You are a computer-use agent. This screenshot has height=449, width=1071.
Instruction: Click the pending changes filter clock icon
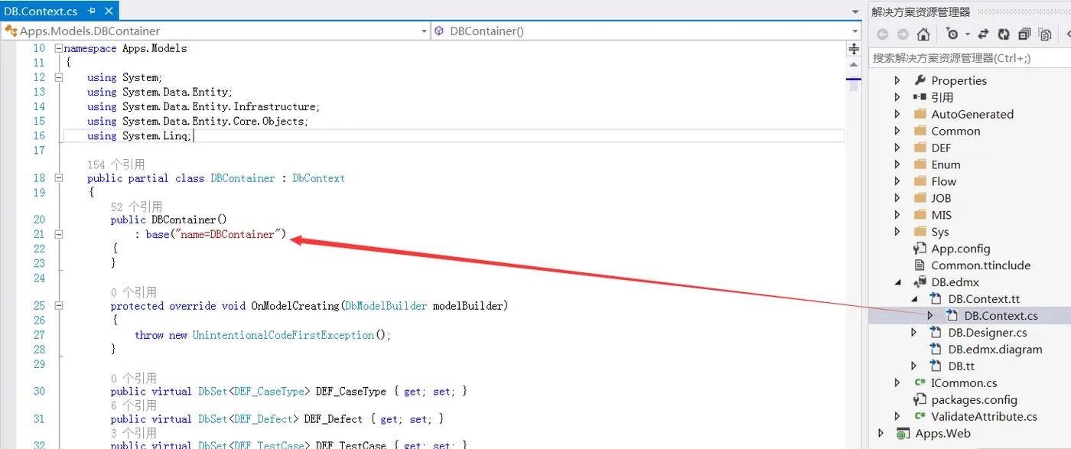952,34
